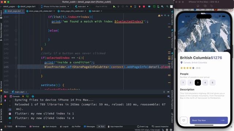Click Hot Reload lightning icon in Run panel
Image resolution: width=234 pixels, height=131 pixels.
[x=23, y=96]
